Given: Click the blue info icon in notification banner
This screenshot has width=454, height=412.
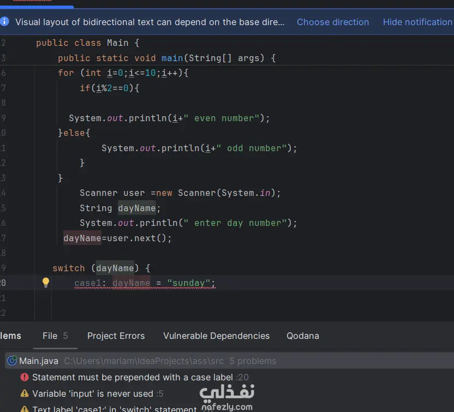Looking at the screenshot, I should pyautogui.click(x=5, y=22).
